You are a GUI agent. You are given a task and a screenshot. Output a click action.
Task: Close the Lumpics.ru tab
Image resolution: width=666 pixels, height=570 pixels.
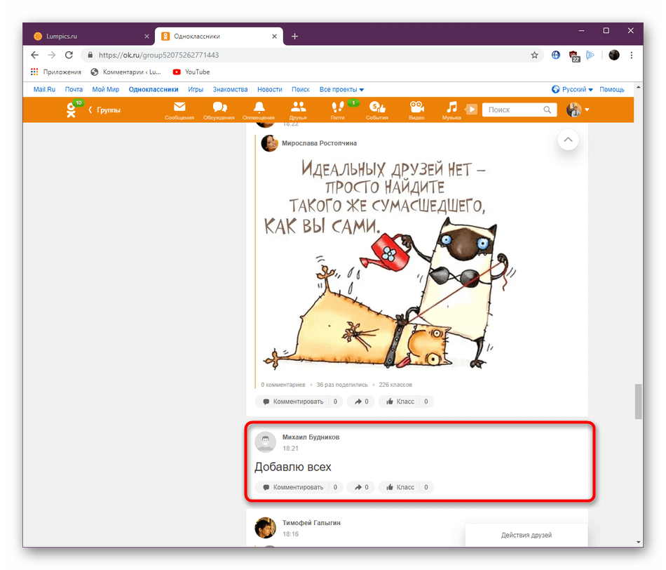147,37
